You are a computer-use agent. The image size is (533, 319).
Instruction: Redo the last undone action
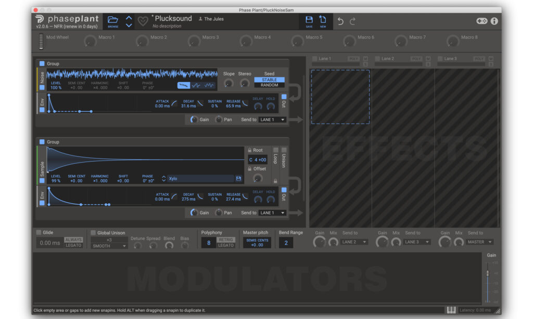[x=353, y=21]
